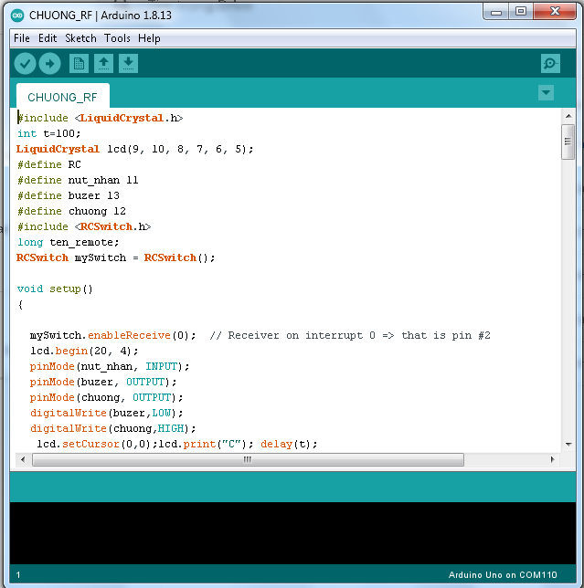Click the Verify sketch checkmark icon
Screen dimensions: 584x588
25,63
